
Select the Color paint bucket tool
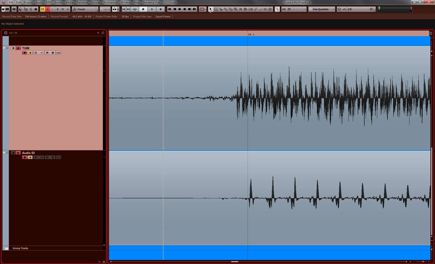[x=270, y=9]
